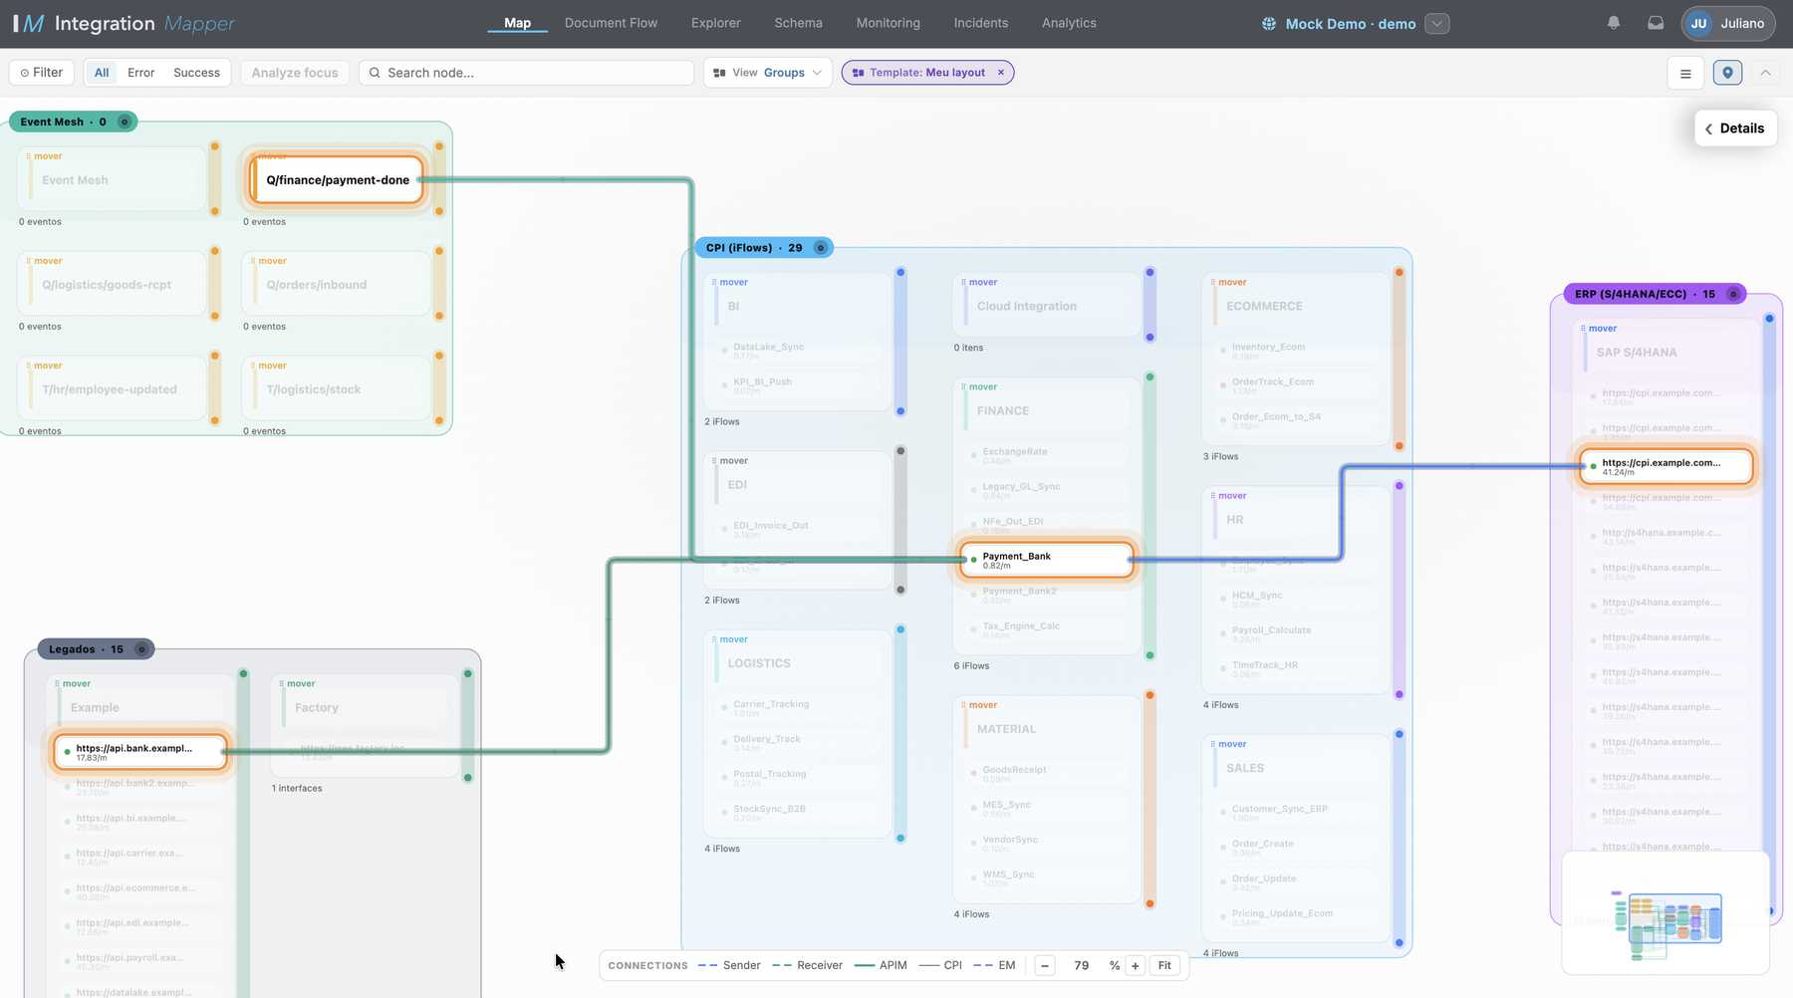This screenshot has width=1793, height=998.
Task: Open the Monitoring tab
Action: tap(888, 23)
